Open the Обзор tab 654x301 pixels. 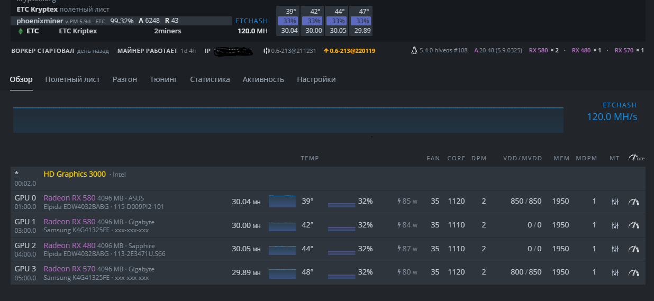[x=21, y=79]
